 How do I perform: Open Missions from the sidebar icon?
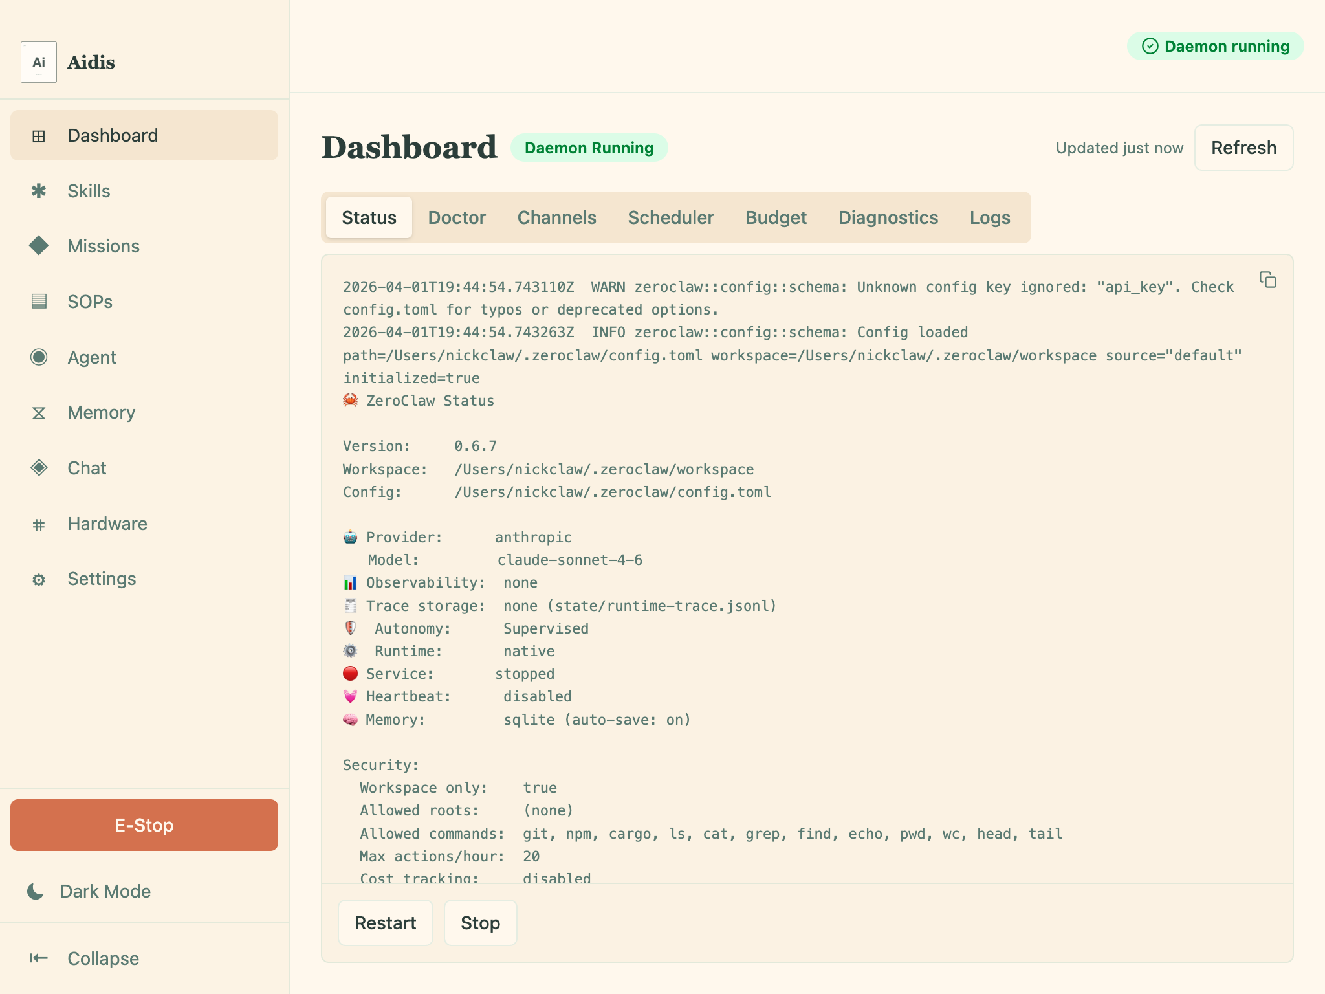[39, 246]
